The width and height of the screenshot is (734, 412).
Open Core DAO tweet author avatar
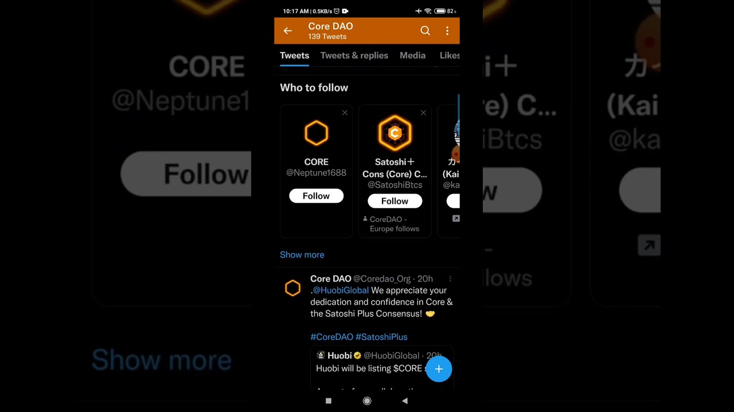(x=292, y=288)
